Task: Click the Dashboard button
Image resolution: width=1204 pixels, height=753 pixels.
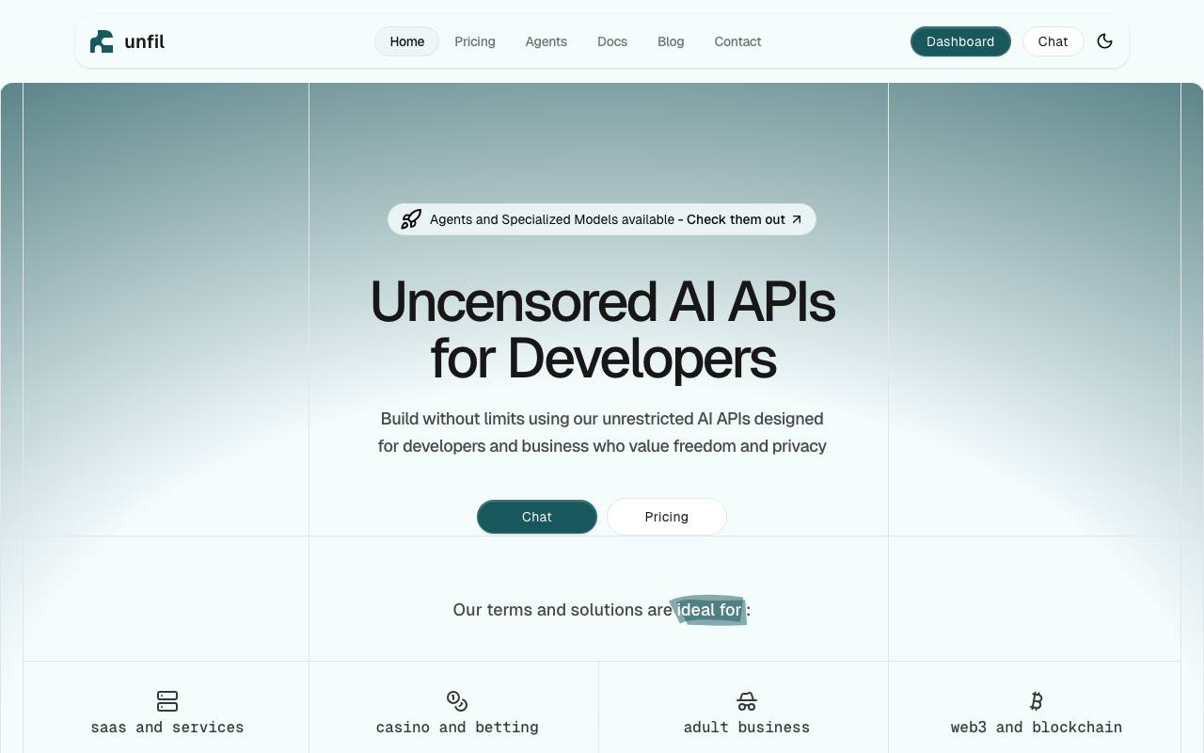Action: coord(960,41)
